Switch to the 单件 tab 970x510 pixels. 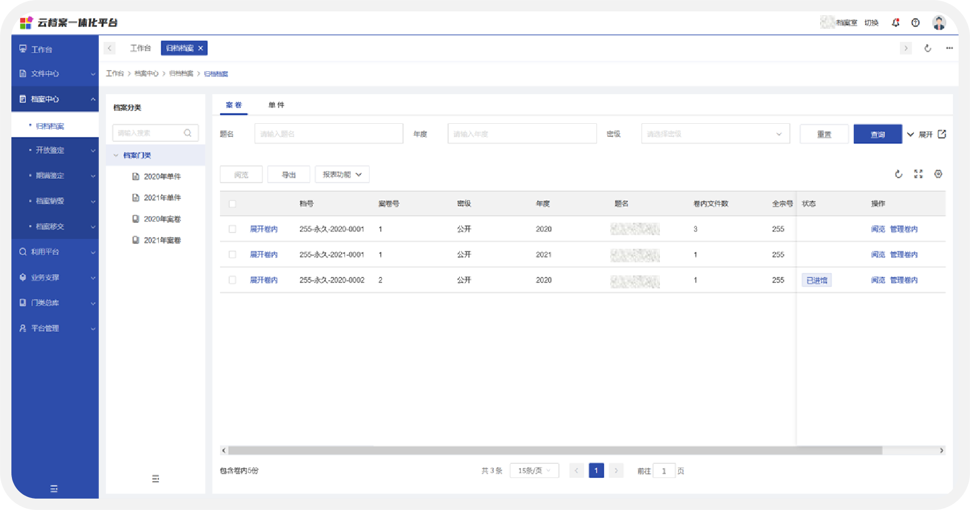276,105
